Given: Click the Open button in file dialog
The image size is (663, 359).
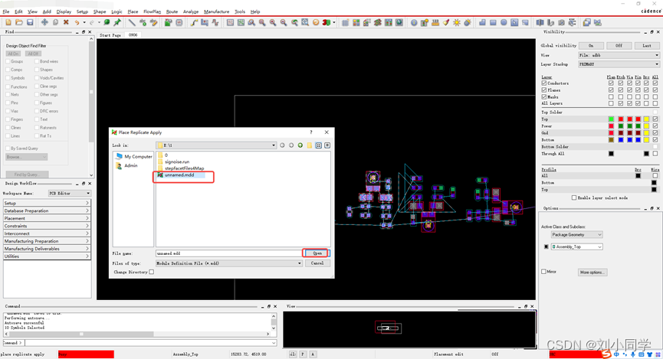Looking at the screenshot, I should [317, 253].
